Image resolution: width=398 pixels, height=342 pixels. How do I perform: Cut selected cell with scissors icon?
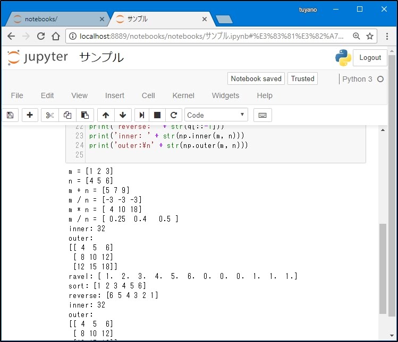[50, 115]
